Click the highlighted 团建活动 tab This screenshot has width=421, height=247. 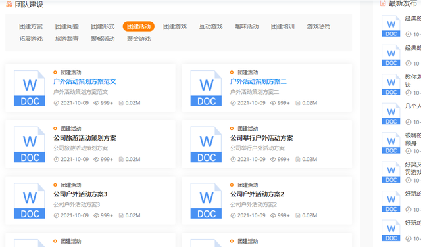pos(139,26)
